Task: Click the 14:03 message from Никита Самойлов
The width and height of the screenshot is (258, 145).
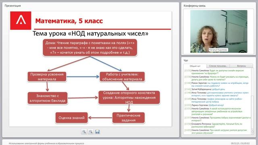Action: point(216,131)
